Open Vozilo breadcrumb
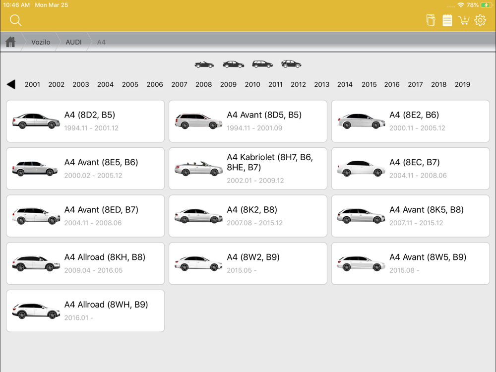Image resolution: width=496 pixels, height=372 pixels. [41, 42]
